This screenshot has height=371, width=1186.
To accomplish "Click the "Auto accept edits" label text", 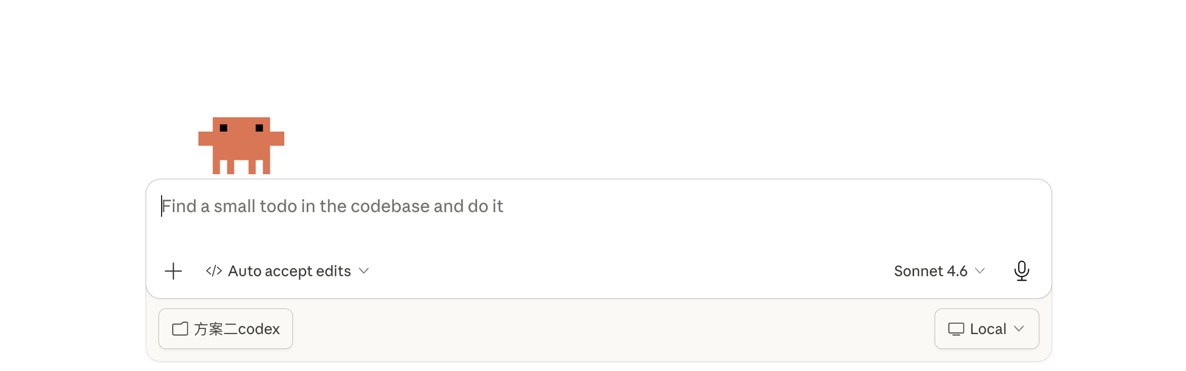I will [289, 271].
